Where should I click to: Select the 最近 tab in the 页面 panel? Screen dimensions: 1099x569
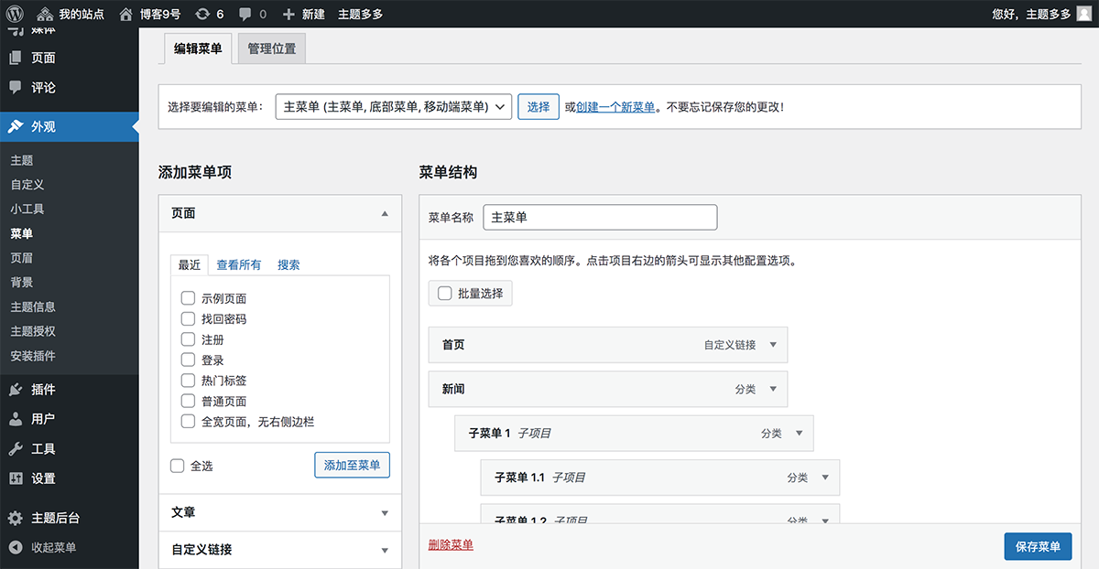tap(190, 264)
